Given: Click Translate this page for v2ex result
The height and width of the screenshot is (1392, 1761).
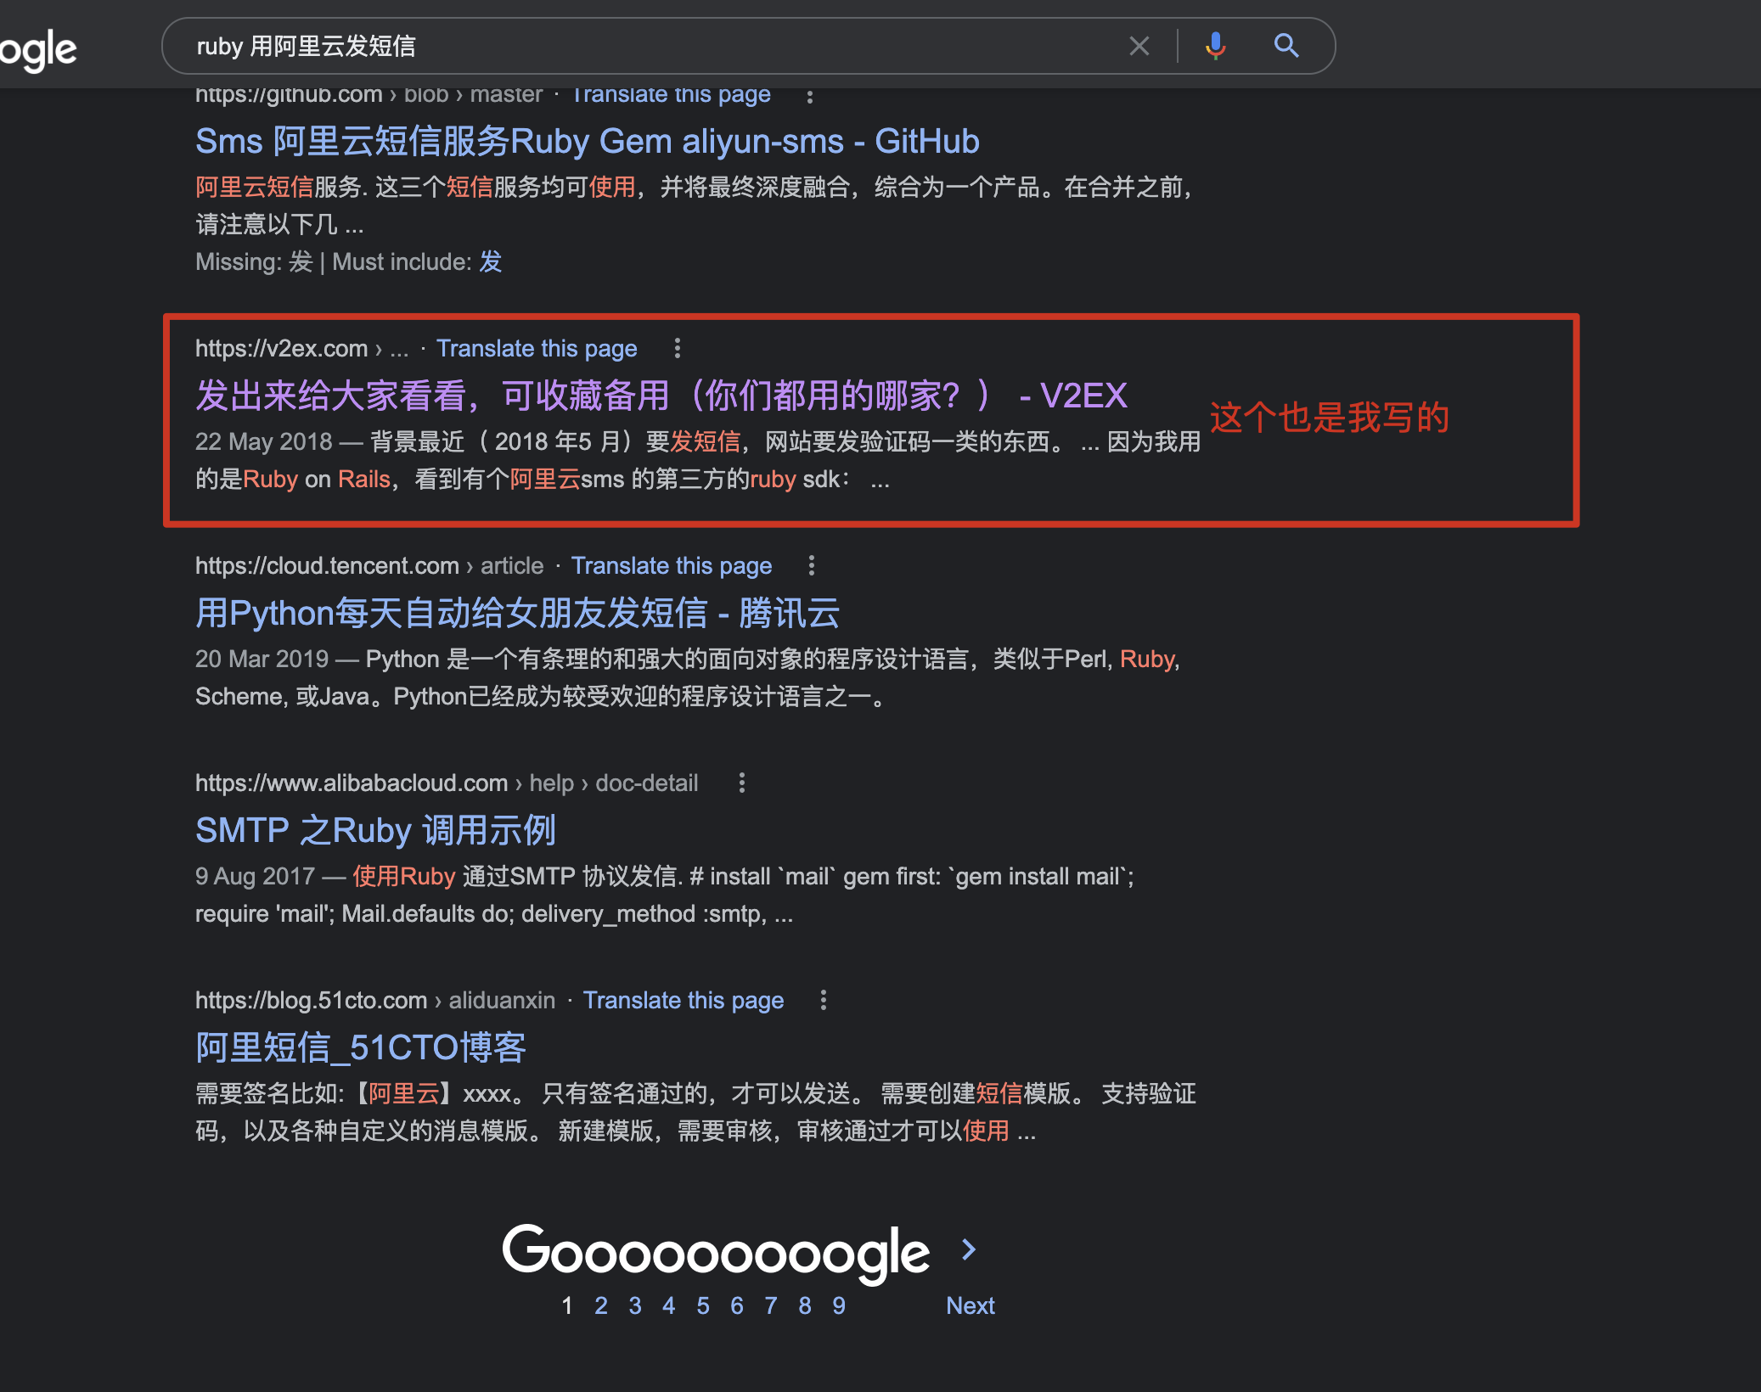Looking at the screenshot, I should point(536,348).
